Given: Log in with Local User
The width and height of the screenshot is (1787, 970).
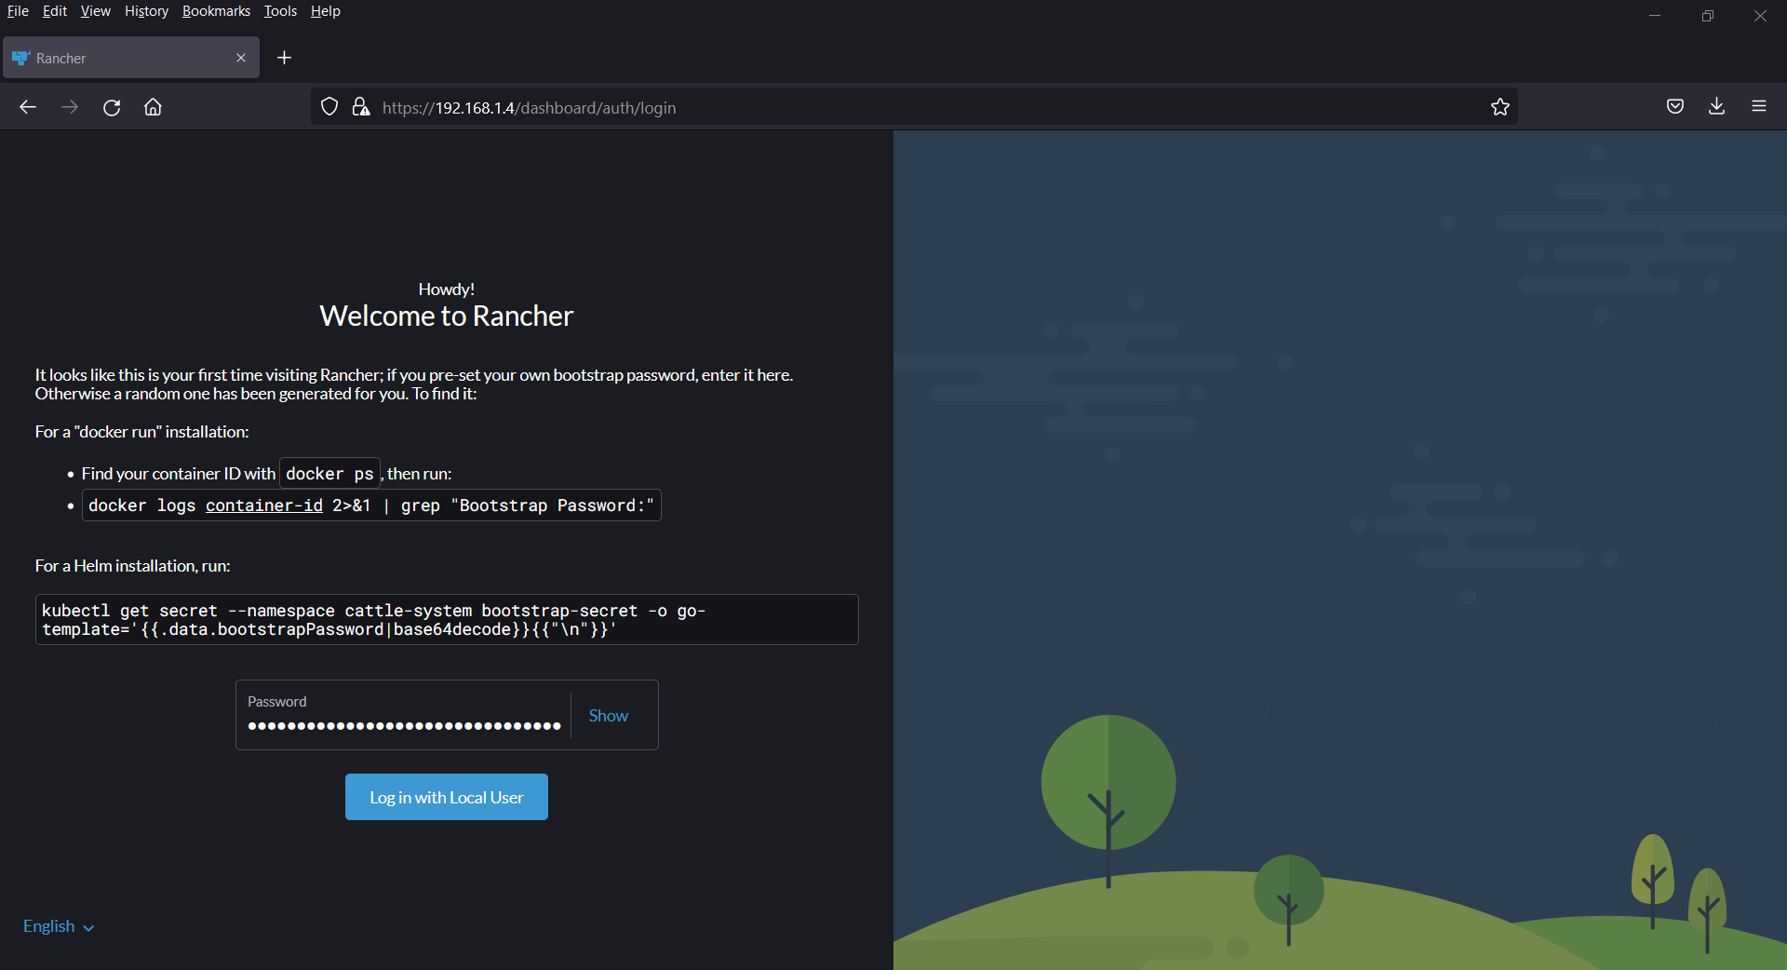Looking at the screenshot, I should (x=447, y=797).
